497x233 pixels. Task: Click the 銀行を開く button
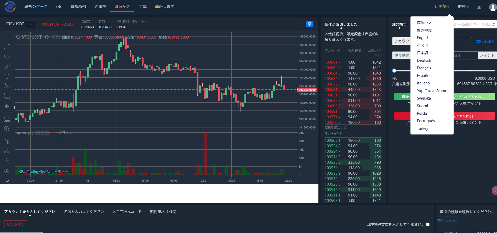[485, 41]
